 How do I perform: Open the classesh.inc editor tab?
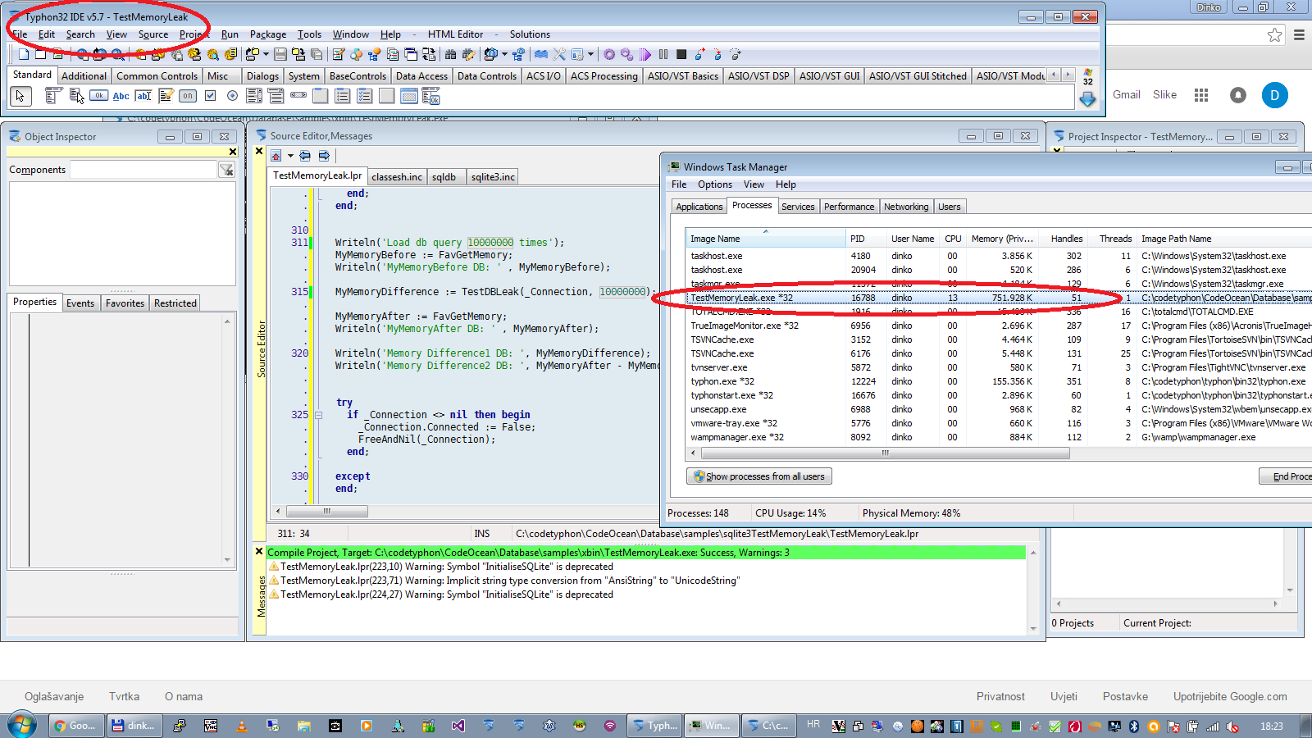[397, 176]
